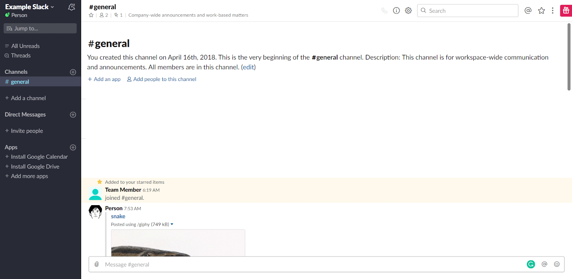Click the phone call icon

(x=384, y=11)
